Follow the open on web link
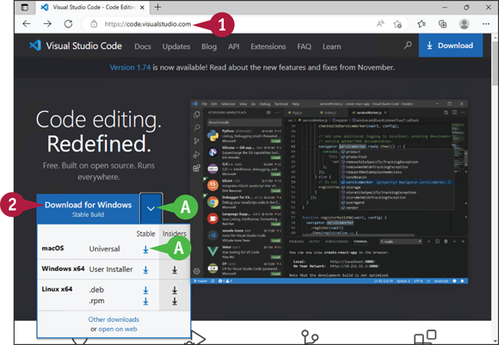Viewport: 499px width, 345px height. click(118, 330)
